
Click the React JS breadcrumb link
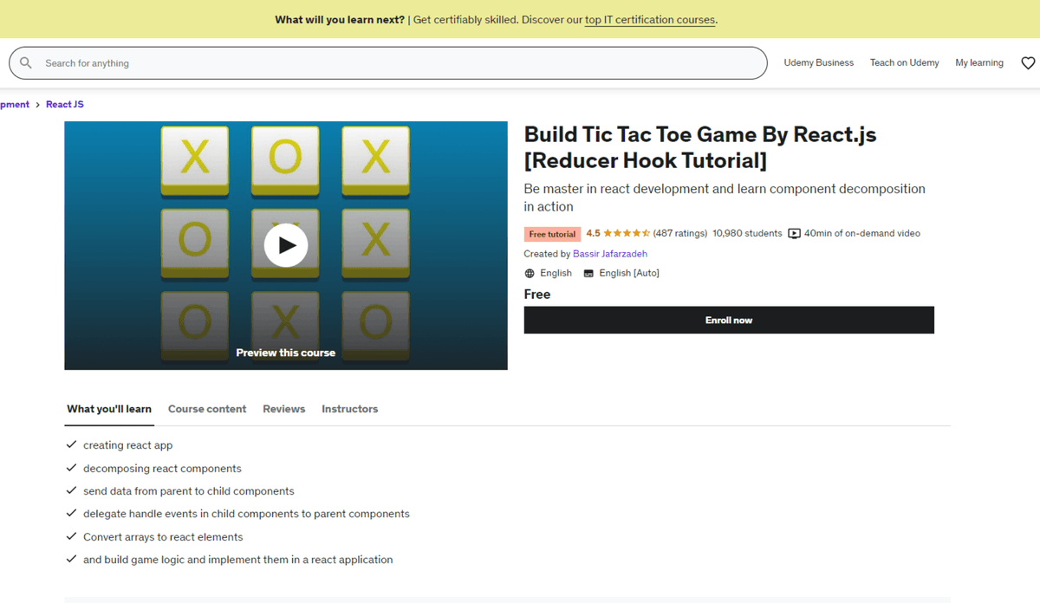[64, 104]
